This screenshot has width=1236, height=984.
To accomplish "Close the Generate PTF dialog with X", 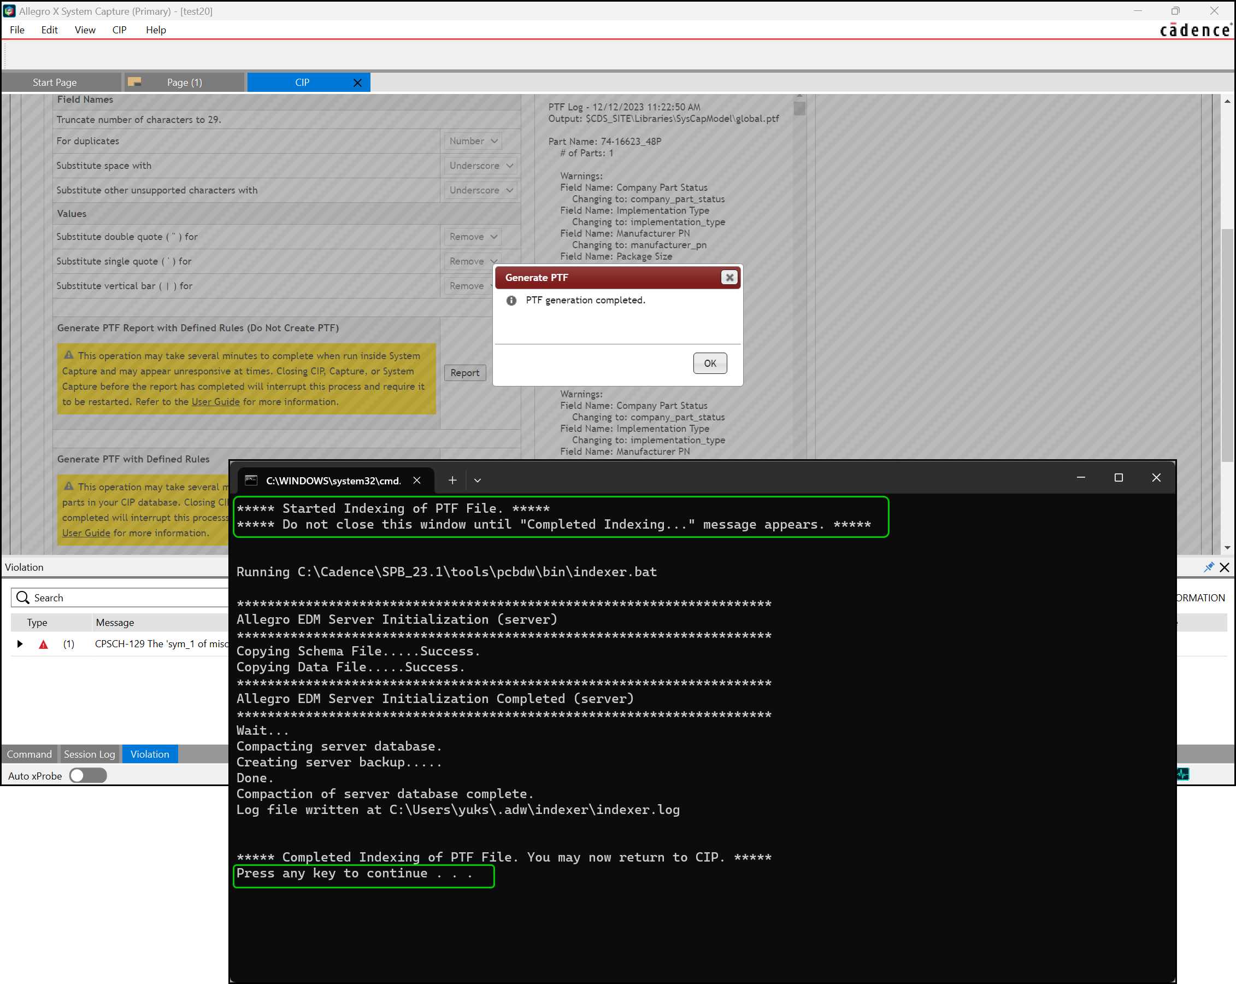I will coord(728,278).
